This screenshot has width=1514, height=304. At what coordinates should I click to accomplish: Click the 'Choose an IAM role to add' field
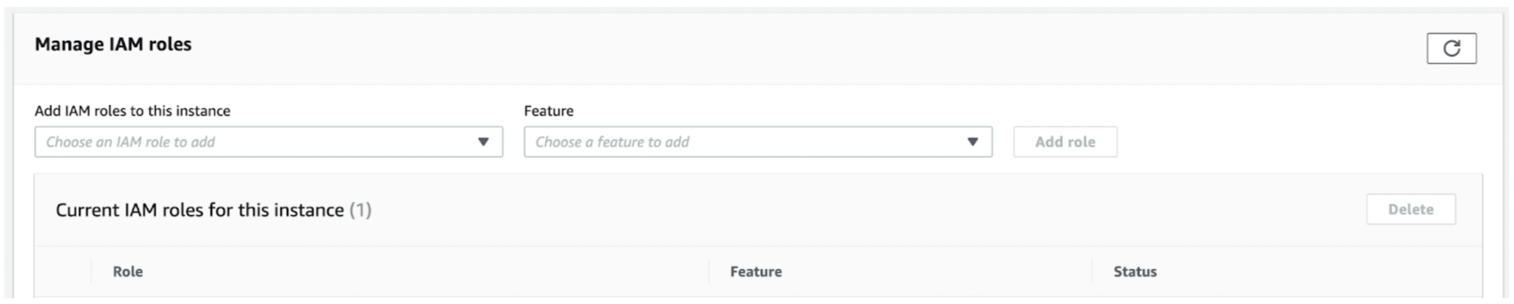click(x=269, y=142)
